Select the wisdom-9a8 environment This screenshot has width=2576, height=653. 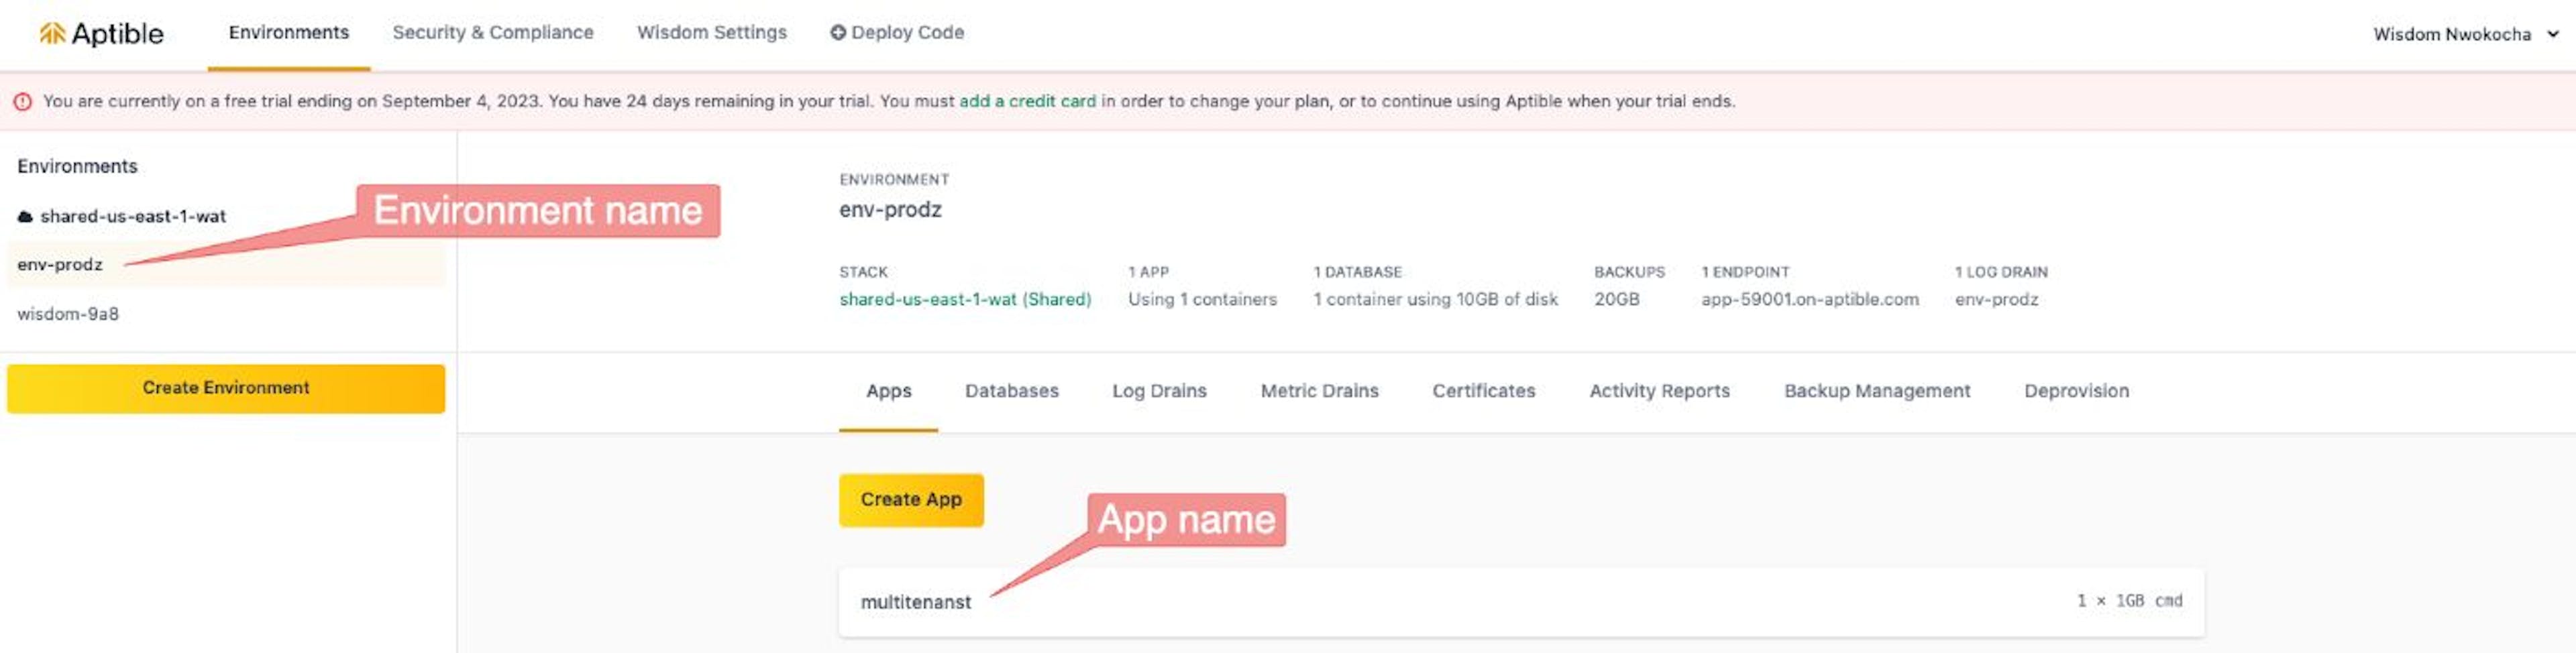[68, 314]
